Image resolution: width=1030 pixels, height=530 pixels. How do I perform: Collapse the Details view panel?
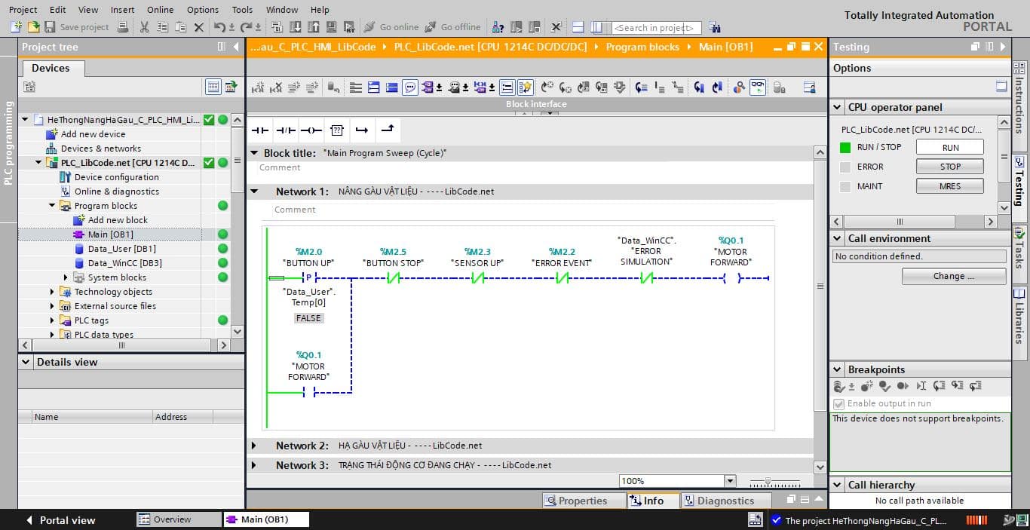point(26,362)
